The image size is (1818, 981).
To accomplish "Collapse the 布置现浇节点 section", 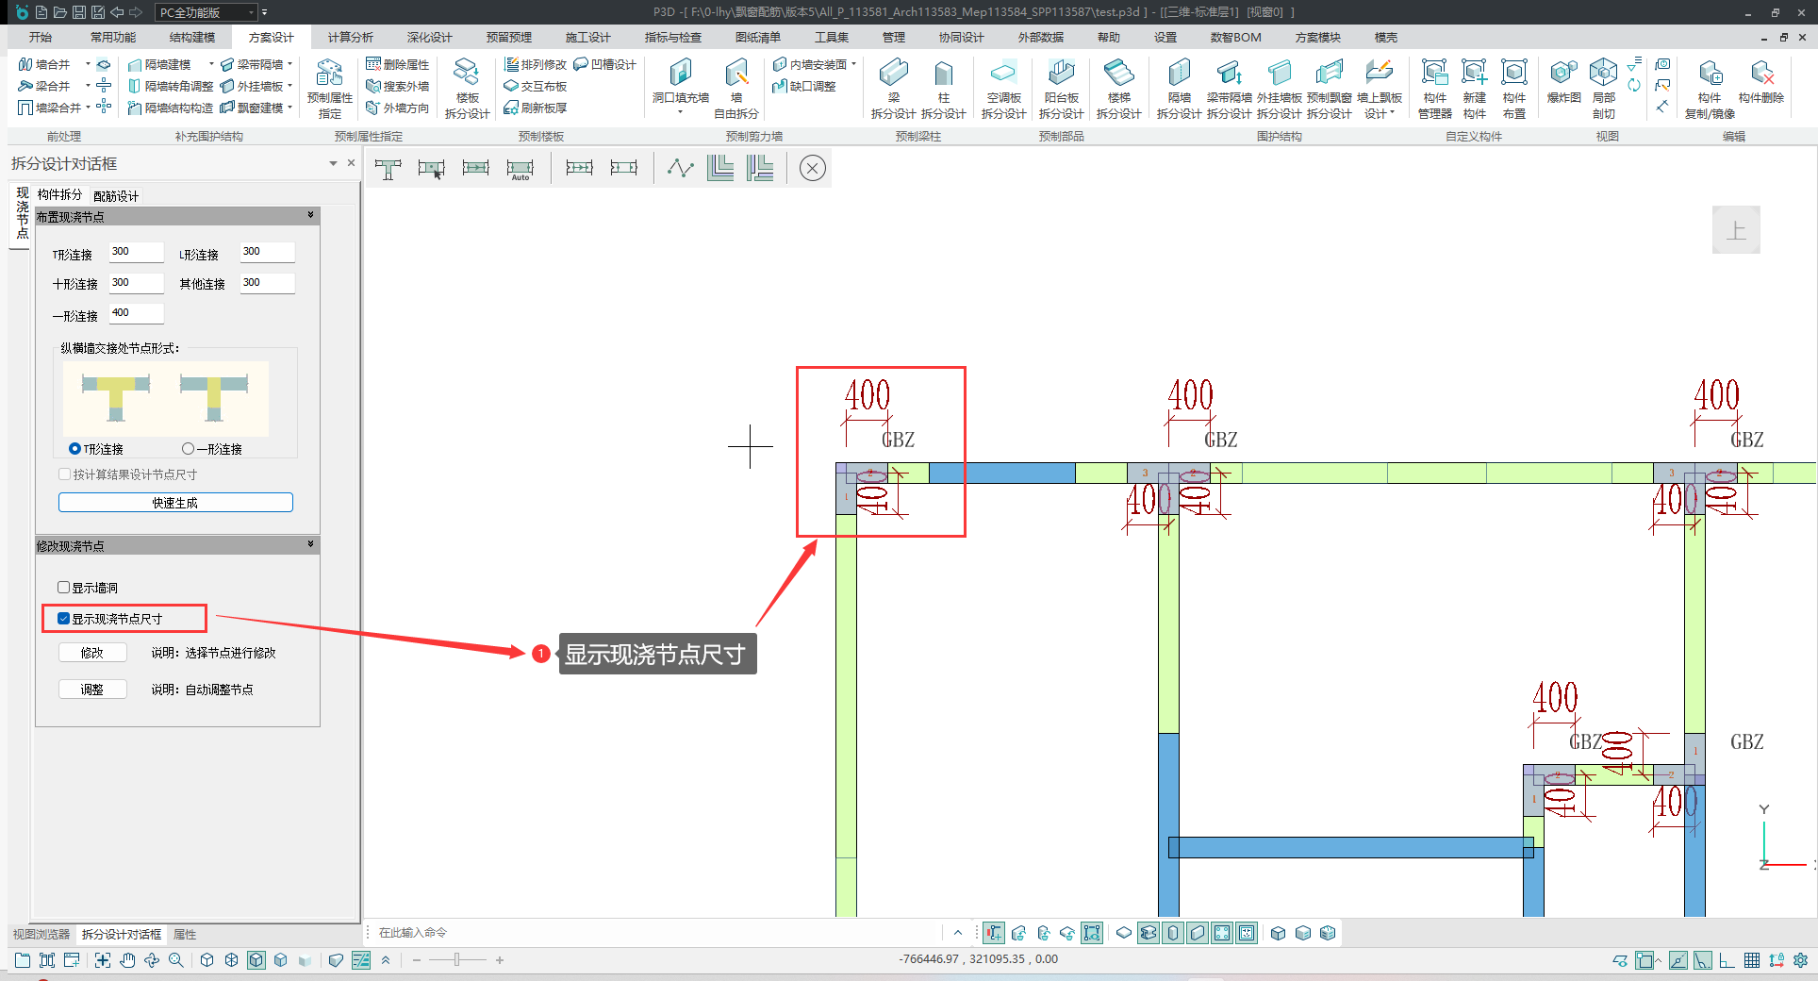I will (x=310, y=216).
